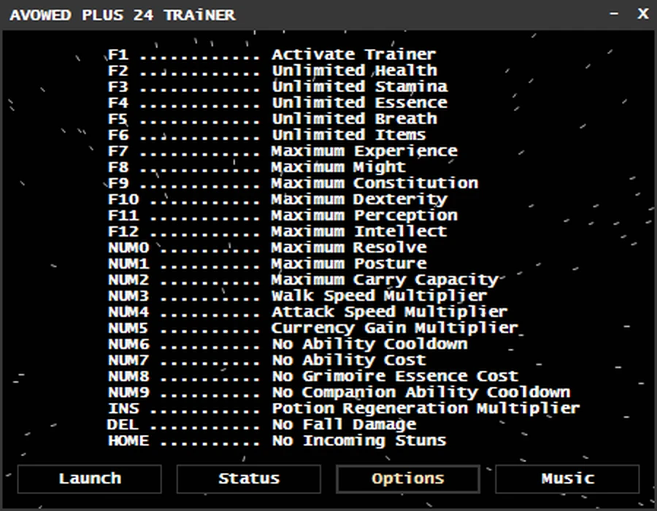Click the Unlimited Stamina entry
This screenshot has height=511, width=657.
click(x=278, y=87)
